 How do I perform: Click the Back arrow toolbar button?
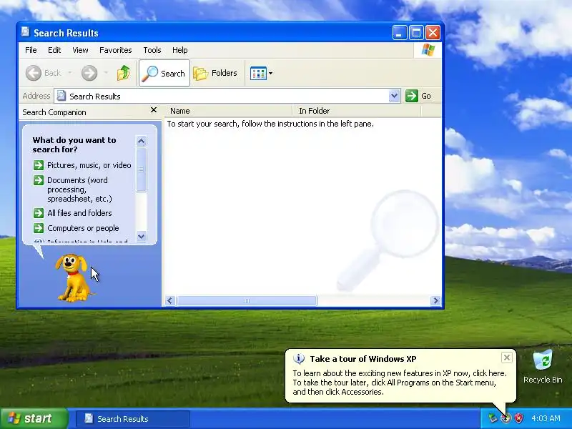(x=43, y=73)
